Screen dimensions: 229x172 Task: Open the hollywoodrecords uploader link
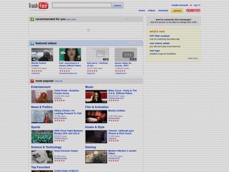(116, 98)
